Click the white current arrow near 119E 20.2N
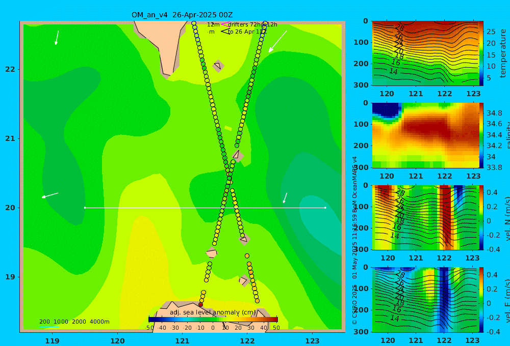Viewport: 510px width, 346px height. pos(50,195)
